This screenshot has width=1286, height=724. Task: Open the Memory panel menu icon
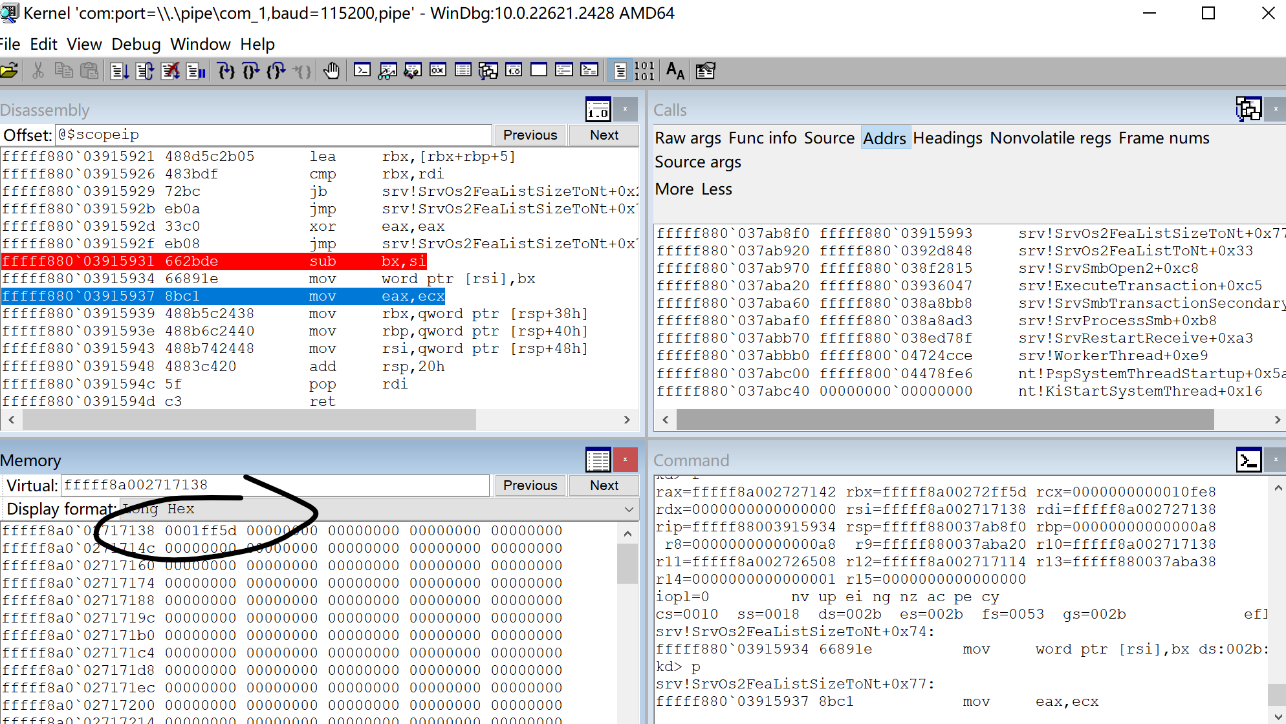[x=598, y=460]
